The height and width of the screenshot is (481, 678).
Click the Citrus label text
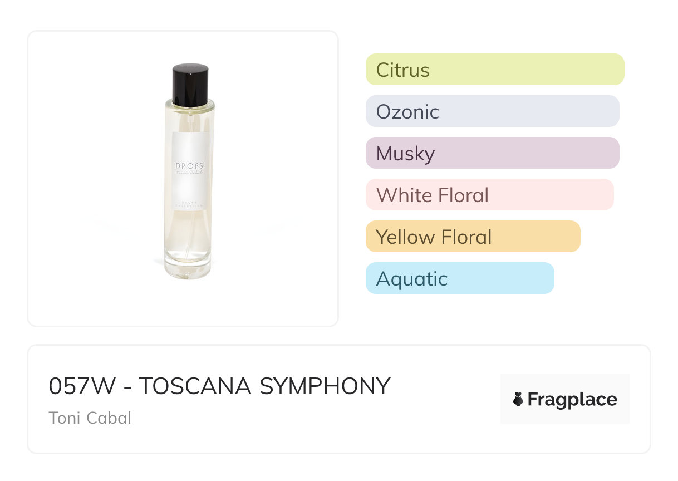tap(402, 70)
